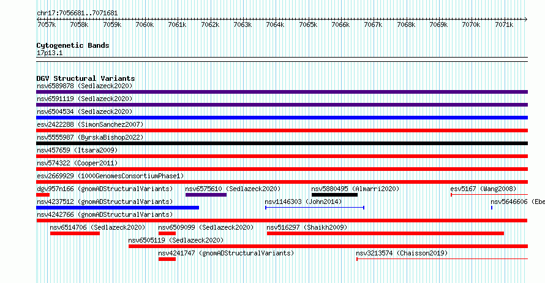Click the 7071k ruler position
Screen dimensions: 545x283
(504, 25)
